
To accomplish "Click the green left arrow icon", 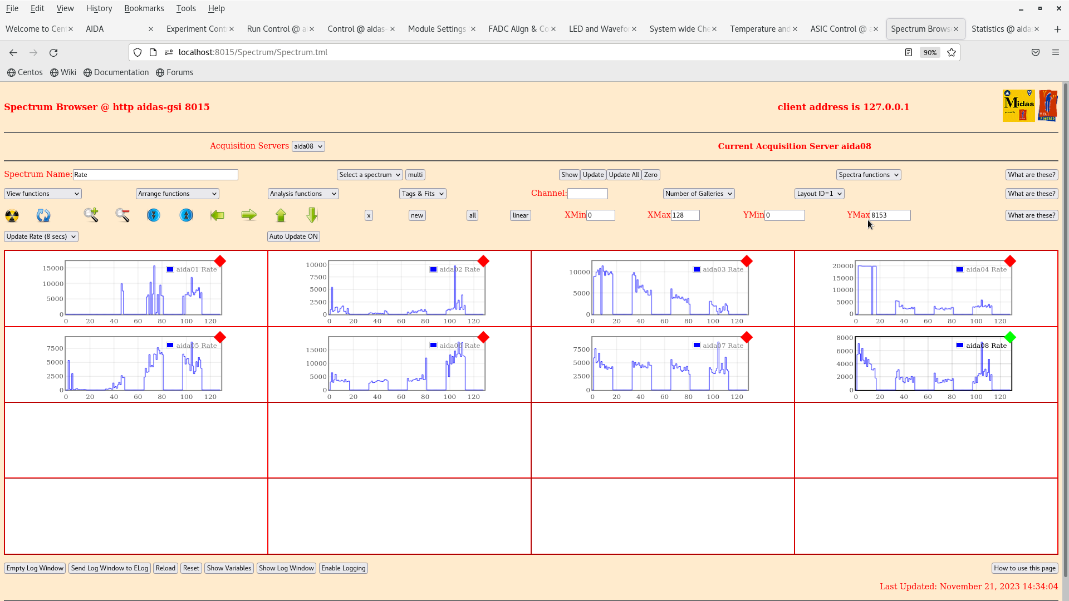I will (217, 215).
